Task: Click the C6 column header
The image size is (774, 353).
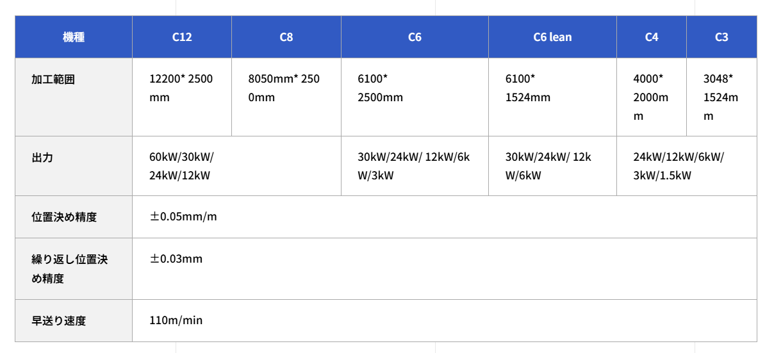Action: pos(415,37)
